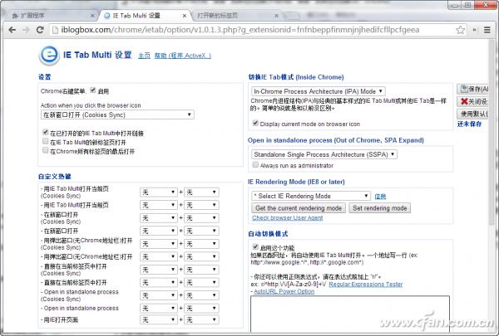Open the 在新窗口打开 (Cookies Sync) dropdown
This screenshot has height=336, width=499.
click(x=117, y=115)
